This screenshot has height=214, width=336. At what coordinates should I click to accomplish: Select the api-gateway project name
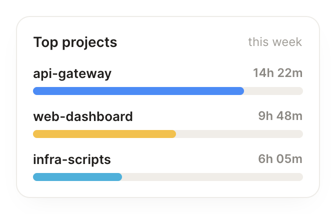point(72,74)
